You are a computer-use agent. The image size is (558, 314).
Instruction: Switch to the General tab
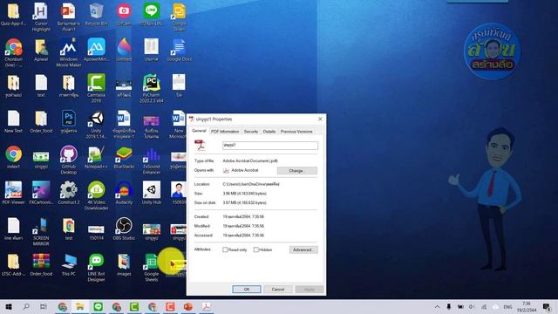[x=199, y=131]
